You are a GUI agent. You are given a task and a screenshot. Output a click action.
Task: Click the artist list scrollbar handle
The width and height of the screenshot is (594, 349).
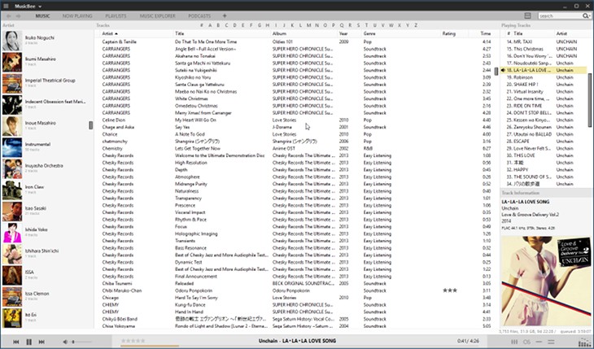(91, 125)
